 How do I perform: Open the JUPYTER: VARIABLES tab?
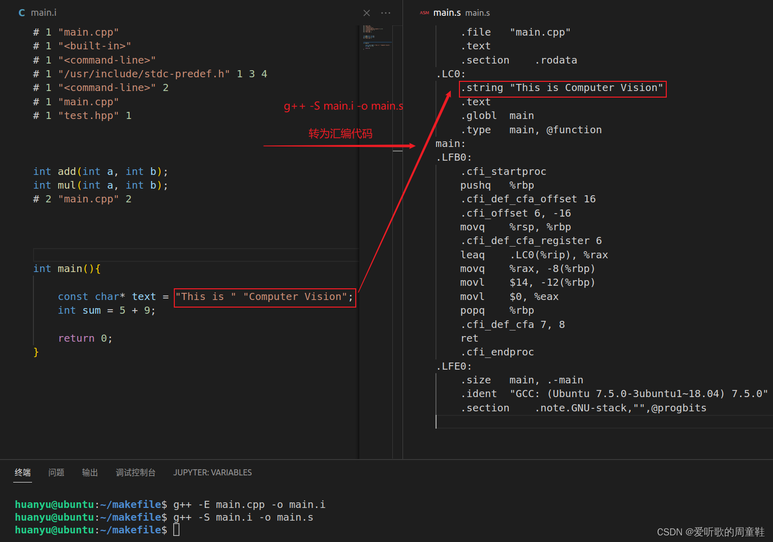(x=212, y=472)
